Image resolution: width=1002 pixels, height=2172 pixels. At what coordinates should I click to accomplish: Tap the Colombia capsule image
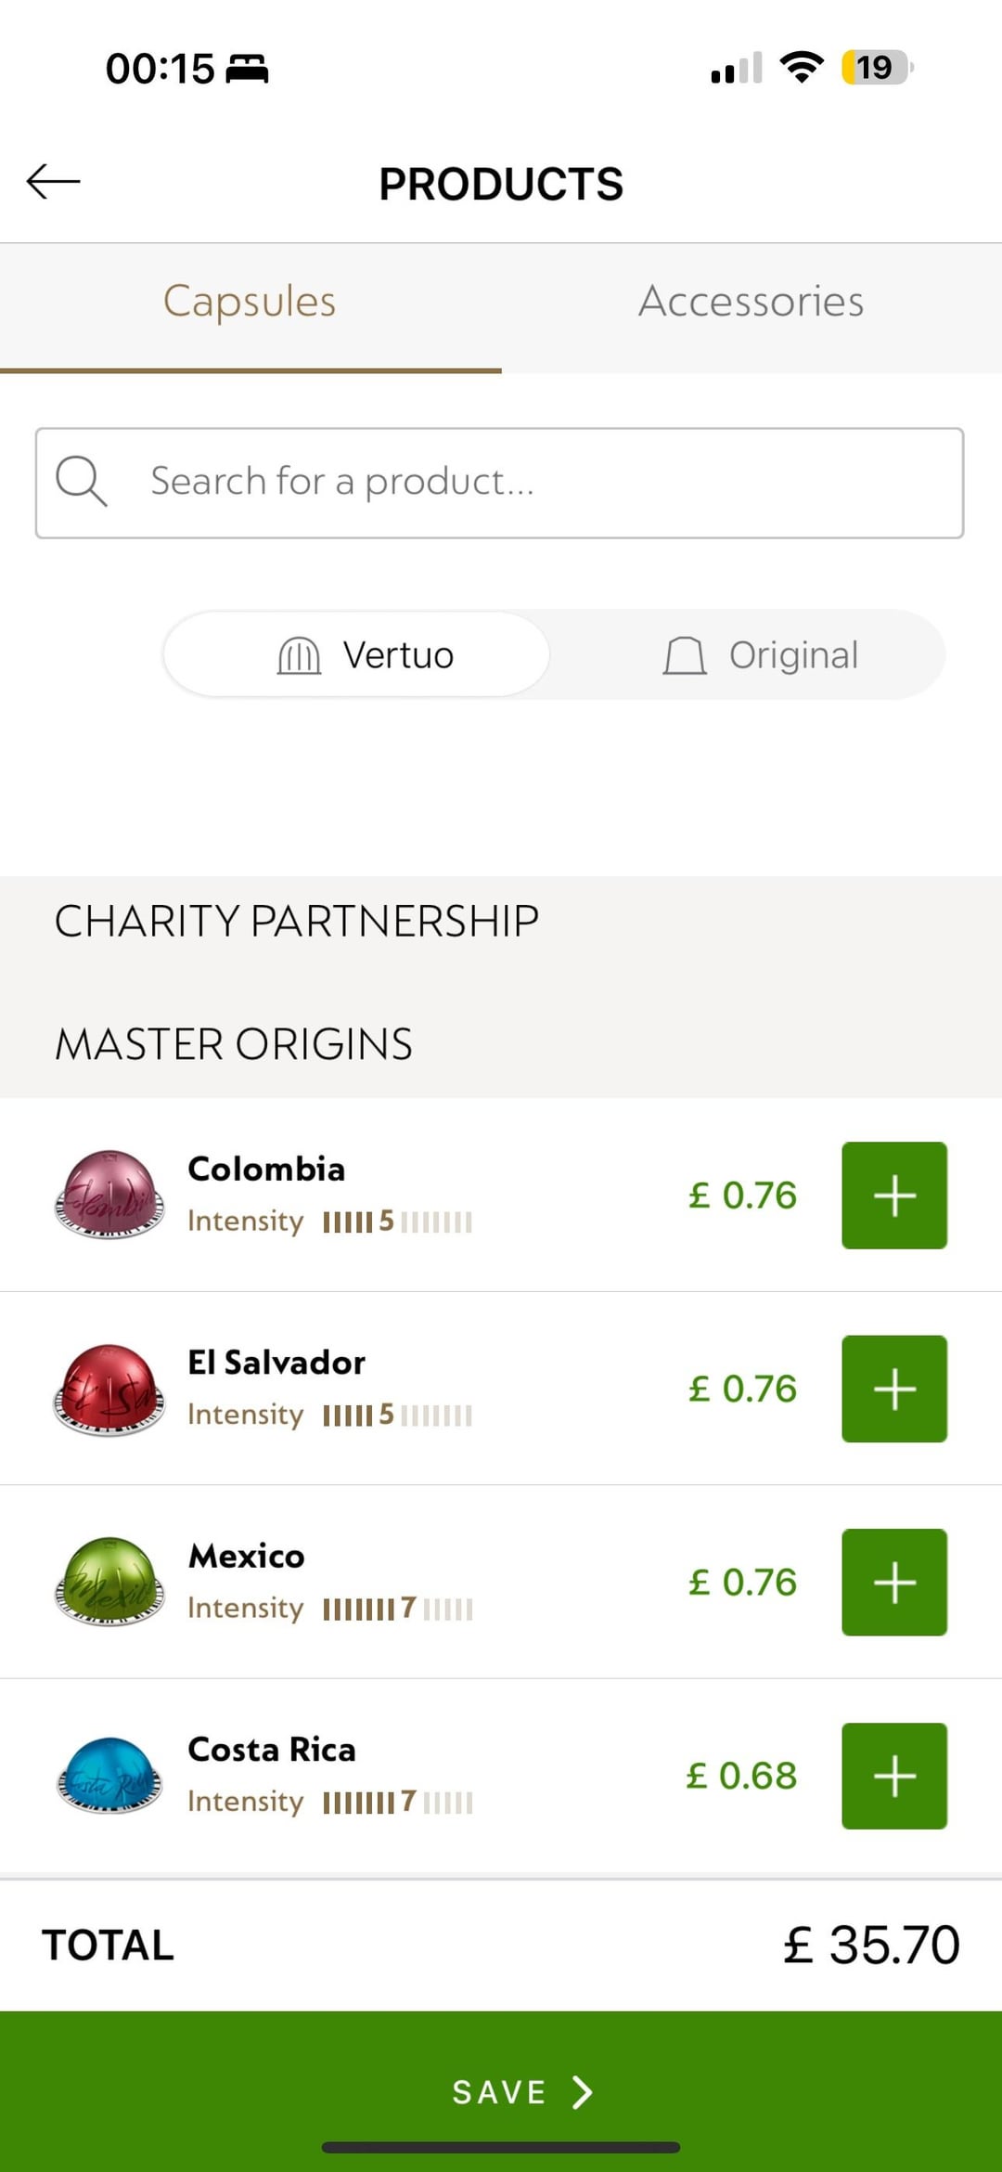click(109, 1195)
